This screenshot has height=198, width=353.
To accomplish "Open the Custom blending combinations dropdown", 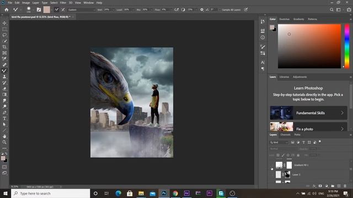I will (82, 10).
